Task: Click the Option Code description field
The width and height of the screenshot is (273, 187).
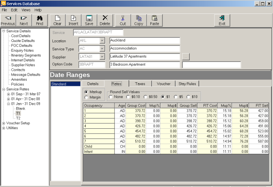Action: point(144,65)
